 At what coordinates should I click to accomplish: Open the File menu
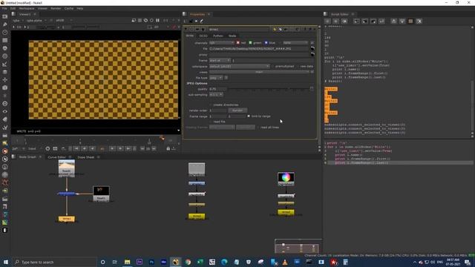click(x=4, y=8)
